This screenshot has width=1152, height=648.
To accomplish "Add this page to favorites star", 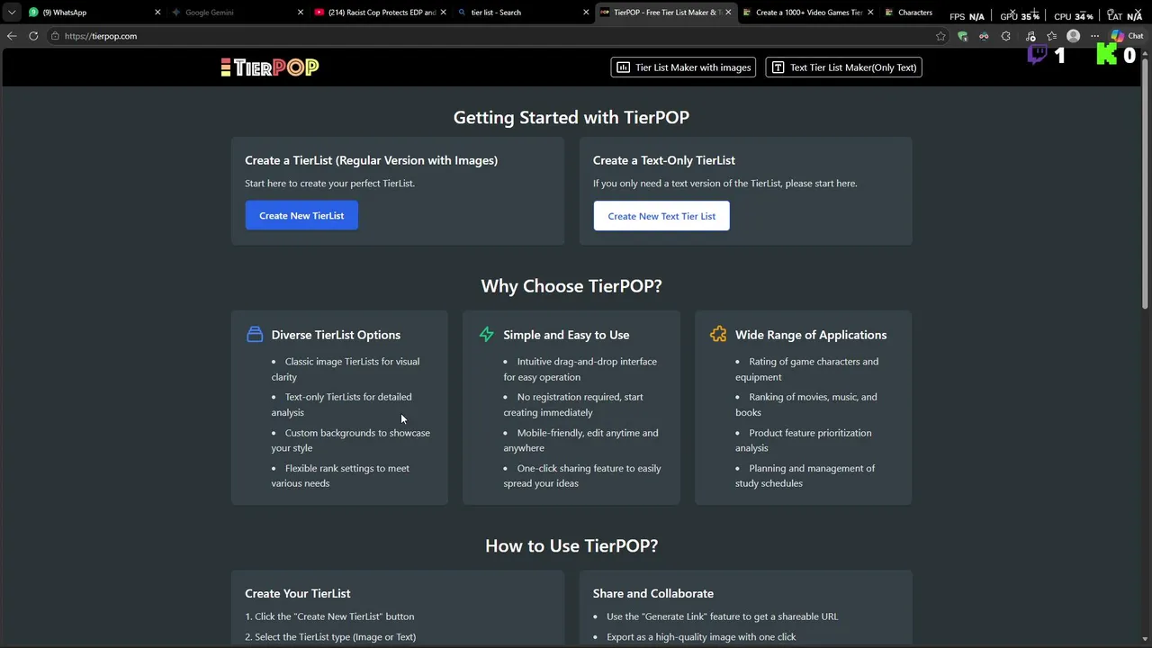I will point(940,36).
